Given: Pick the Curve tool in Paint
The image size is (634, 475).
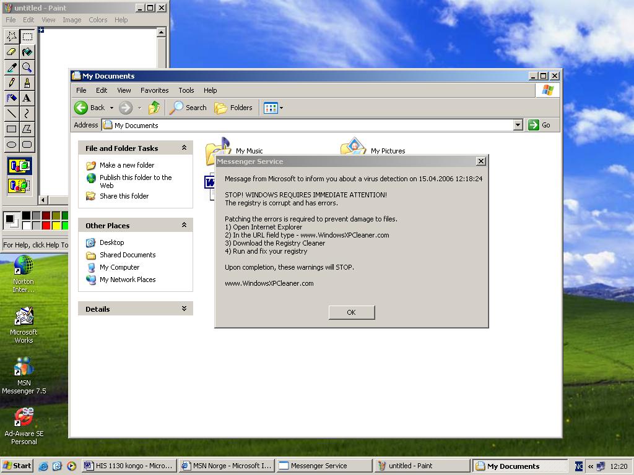Looking at the screenshot, I should [x=27, y=114].
